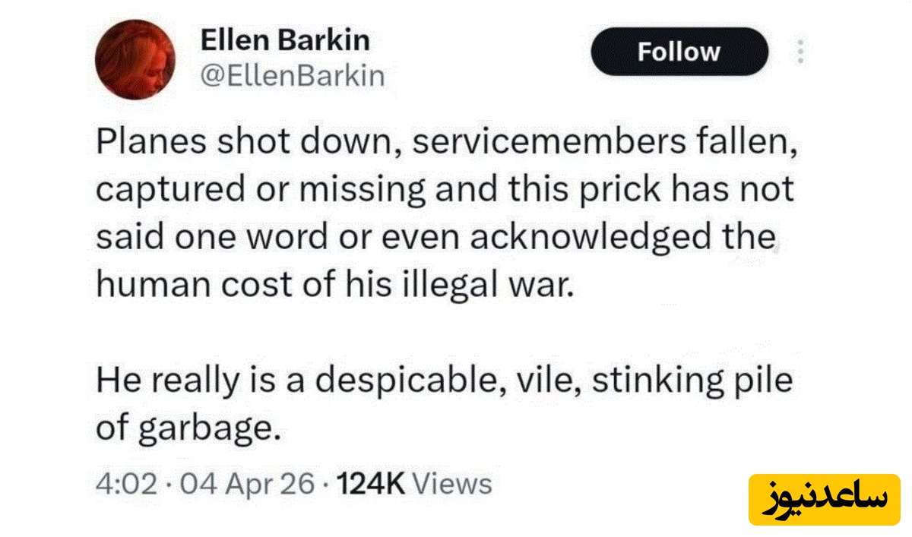Click the line starting "said one word"
The image size is (912, 537).
tap(436, 237)
